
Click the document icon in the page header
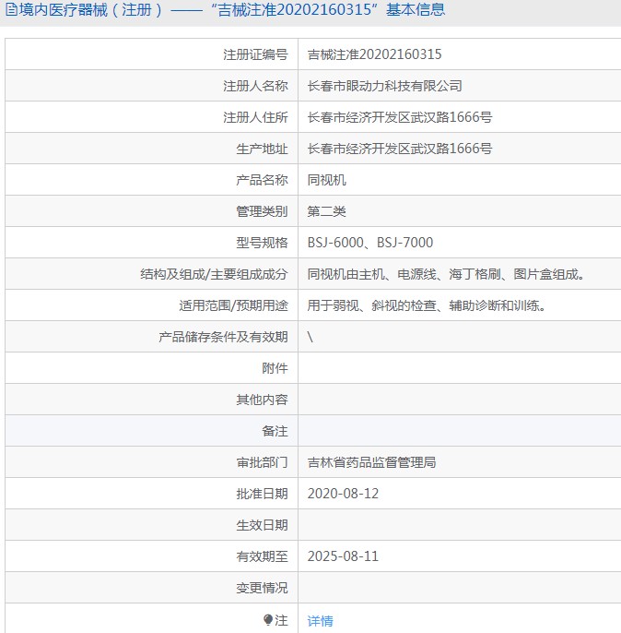11,9
